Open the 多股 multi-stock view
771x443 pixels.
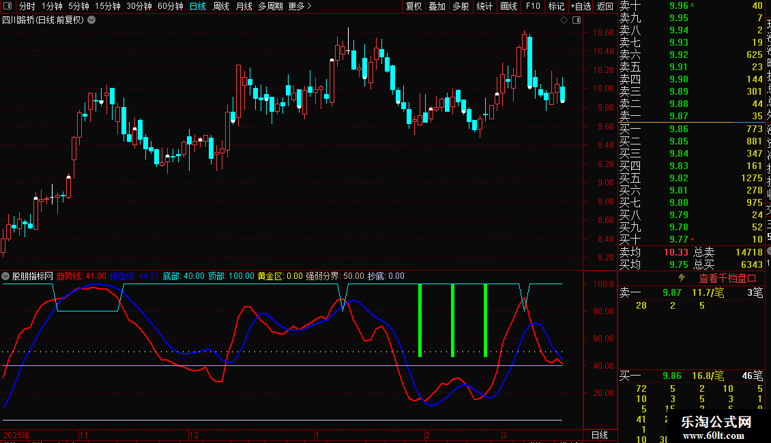(461, 6)
